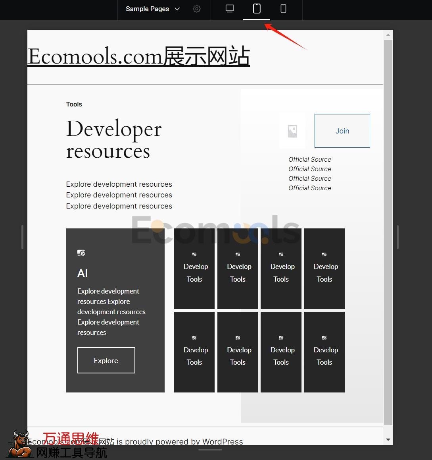This screenshot has width=432, height=460.
Task: Click the camera icon on the bottom-right Develop Tools card
Action: pyautogui.click(x=324, y=338)
